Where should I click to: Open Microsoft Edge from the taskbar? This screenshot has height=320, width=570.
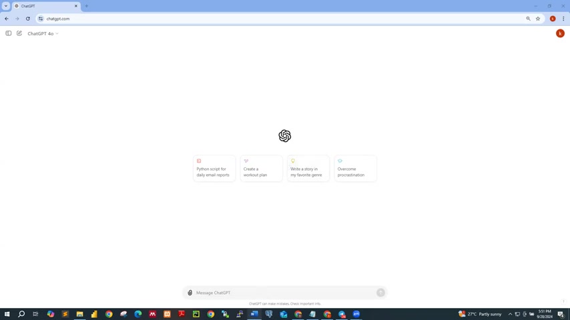137,314
